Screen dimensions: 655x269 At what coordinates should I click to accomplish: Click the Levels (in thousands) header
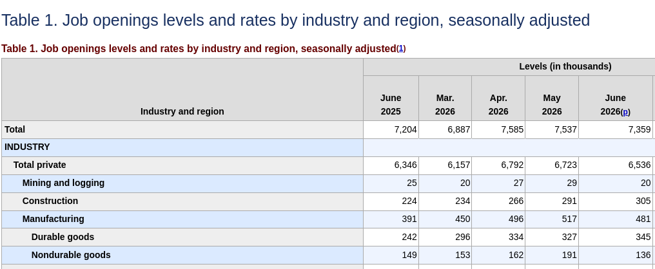pos(565,67)
